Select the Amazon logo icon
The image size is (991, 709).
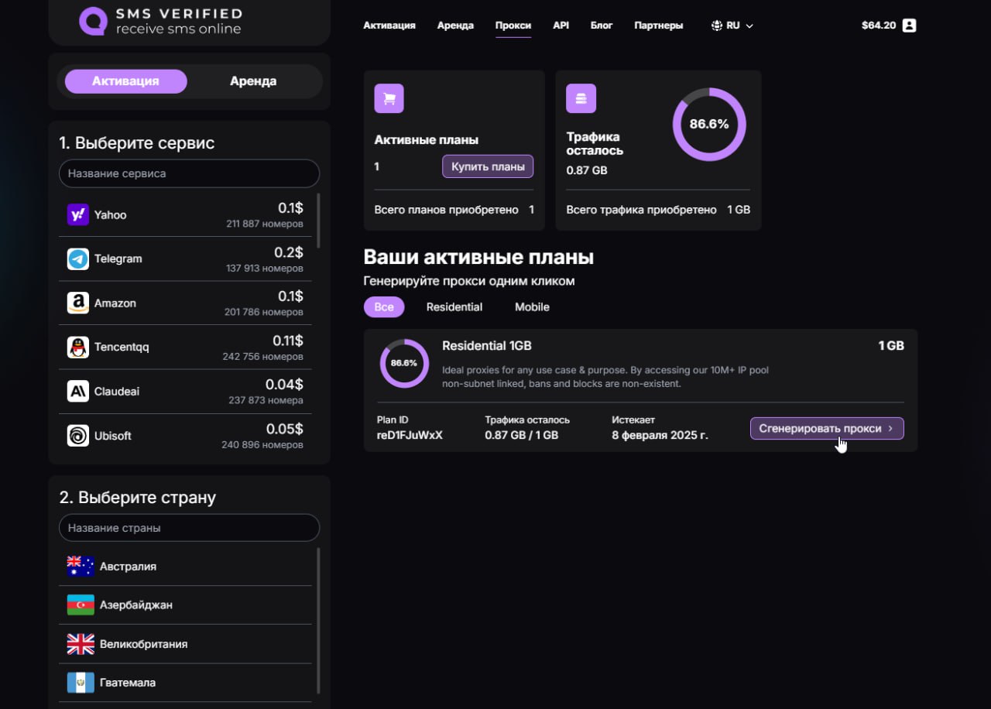(78, 303)
